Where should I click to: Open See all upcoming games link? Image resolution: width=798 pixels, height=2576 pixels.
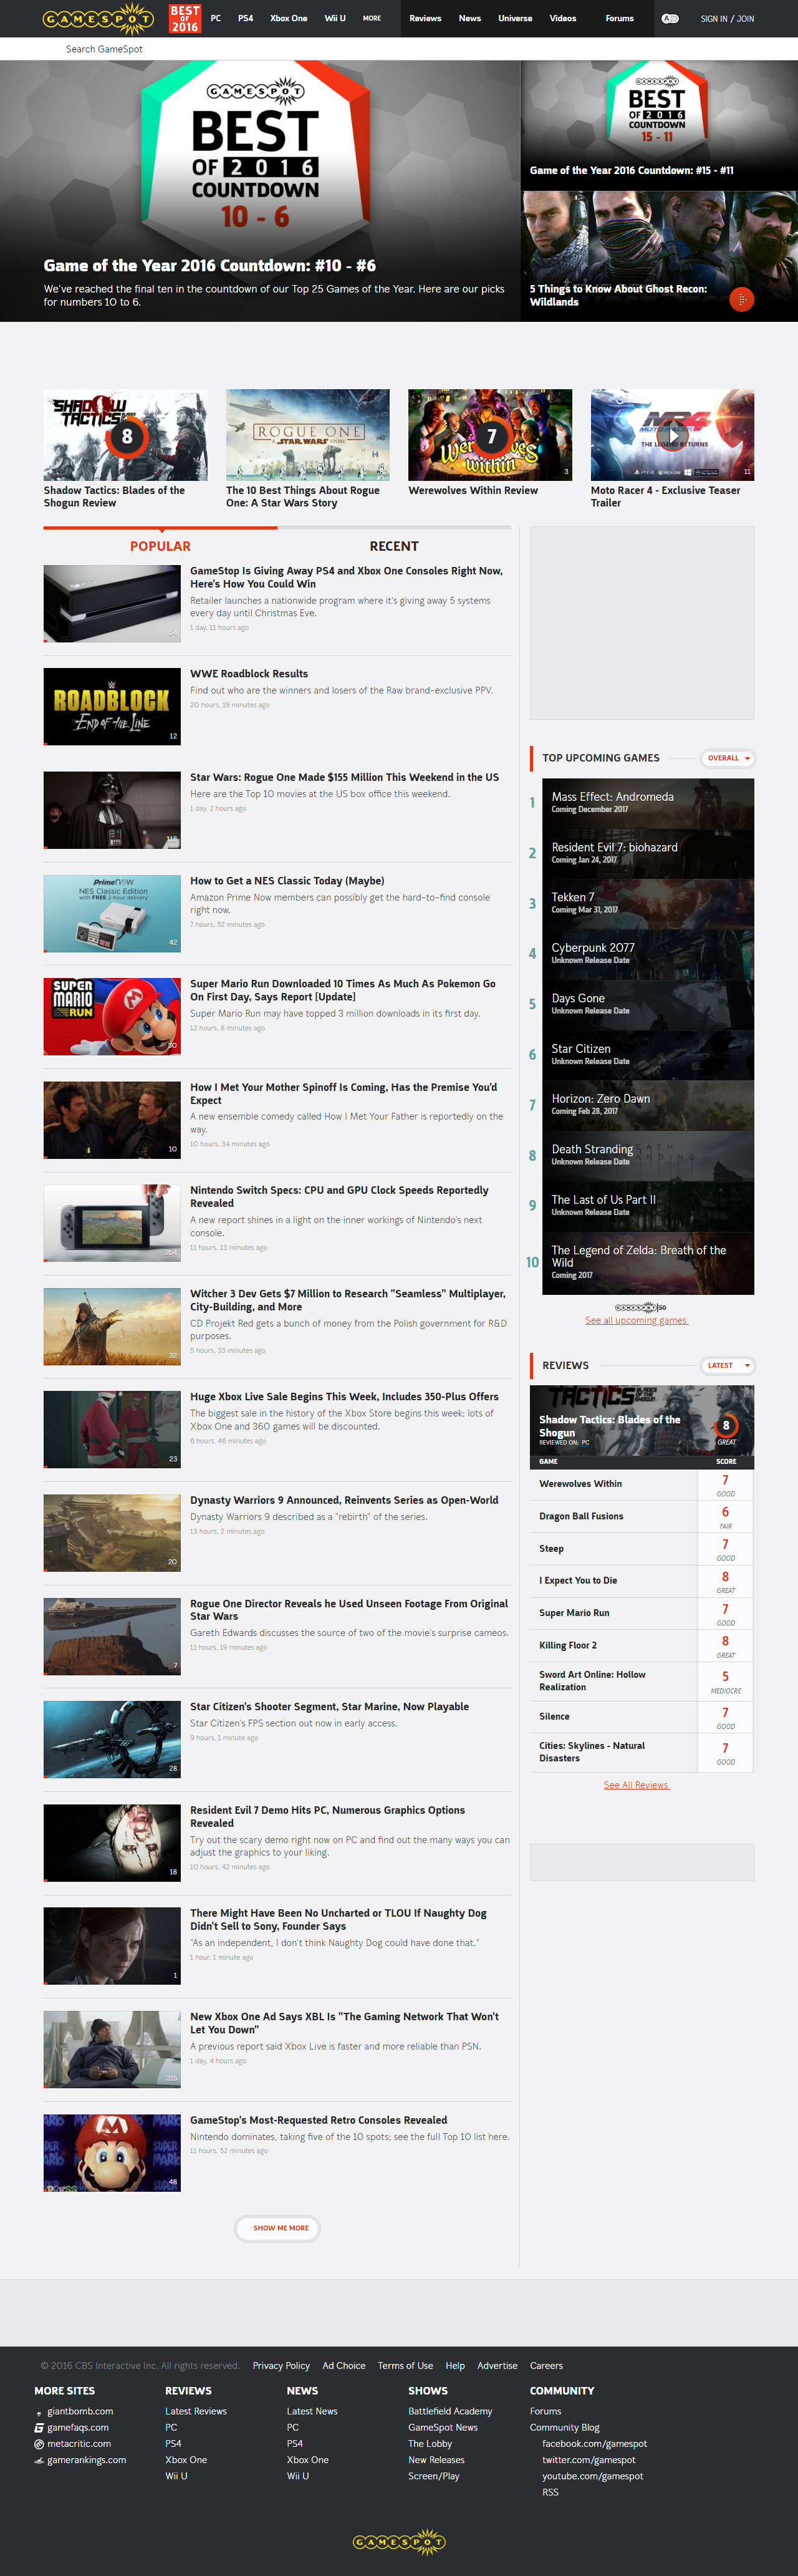tap(636, 1320)
